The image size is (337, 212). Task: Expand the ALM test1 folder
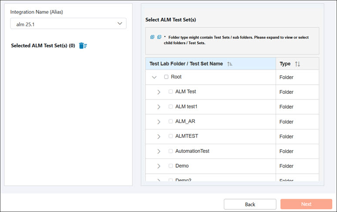tap(158, 107)
